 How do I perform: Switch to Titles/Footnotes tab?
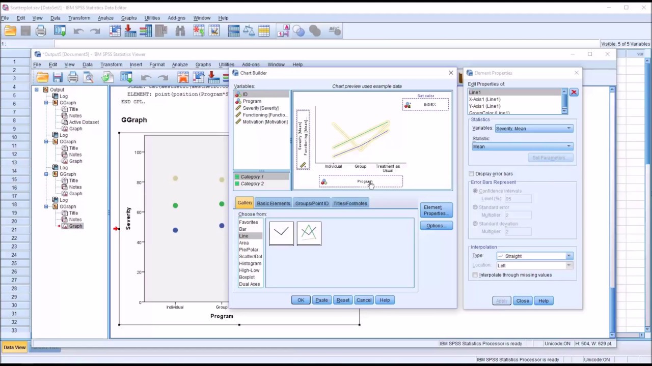[x=350, y=203]
